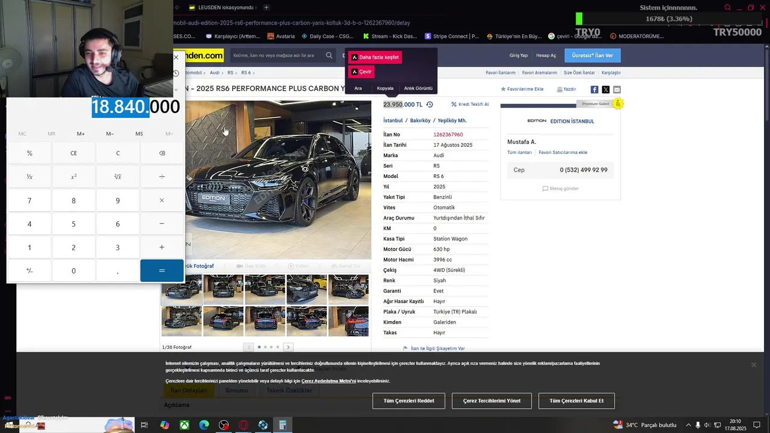Click the CE key in Calculator
This screenshot has width=770, height=433.
point(73,153)
